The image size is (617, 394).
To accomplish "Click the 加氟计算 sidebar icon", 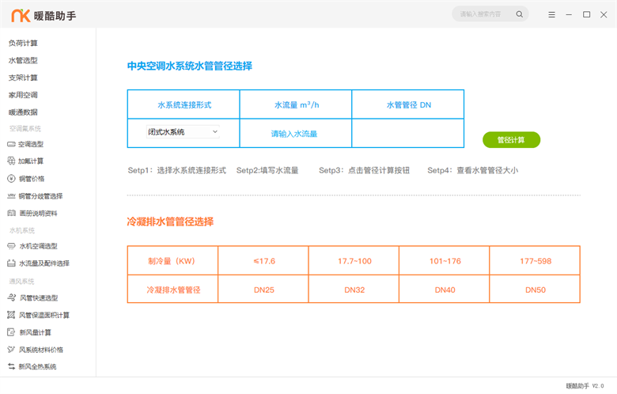I will pos(11,161).
